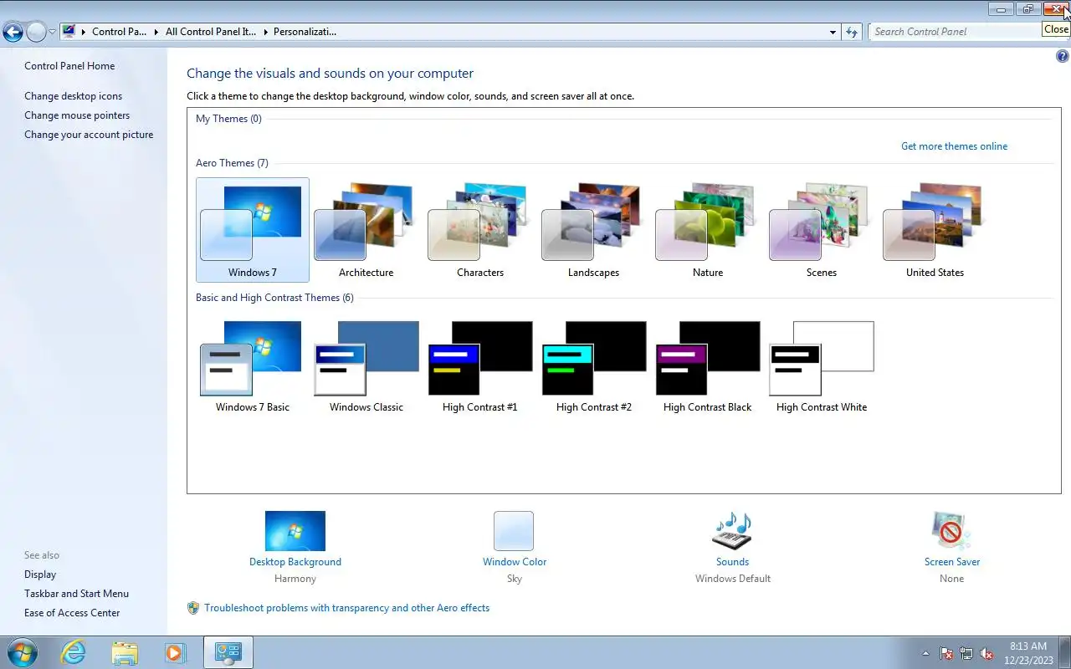
Task: Open Change mouse pointers
Action: point(77,115)
